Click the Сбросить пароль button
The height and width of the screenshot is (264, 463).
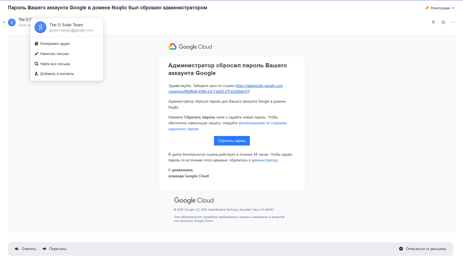232,141
